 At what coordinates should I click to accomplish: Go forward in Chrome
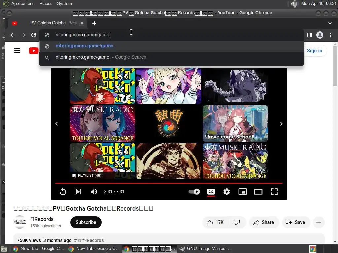23,35
